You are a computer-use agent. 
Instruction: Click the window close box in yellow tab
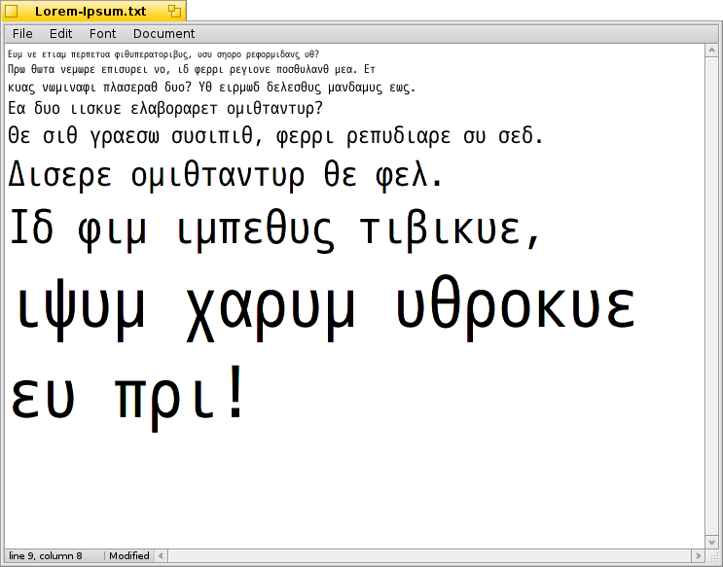tap(12, 11)
